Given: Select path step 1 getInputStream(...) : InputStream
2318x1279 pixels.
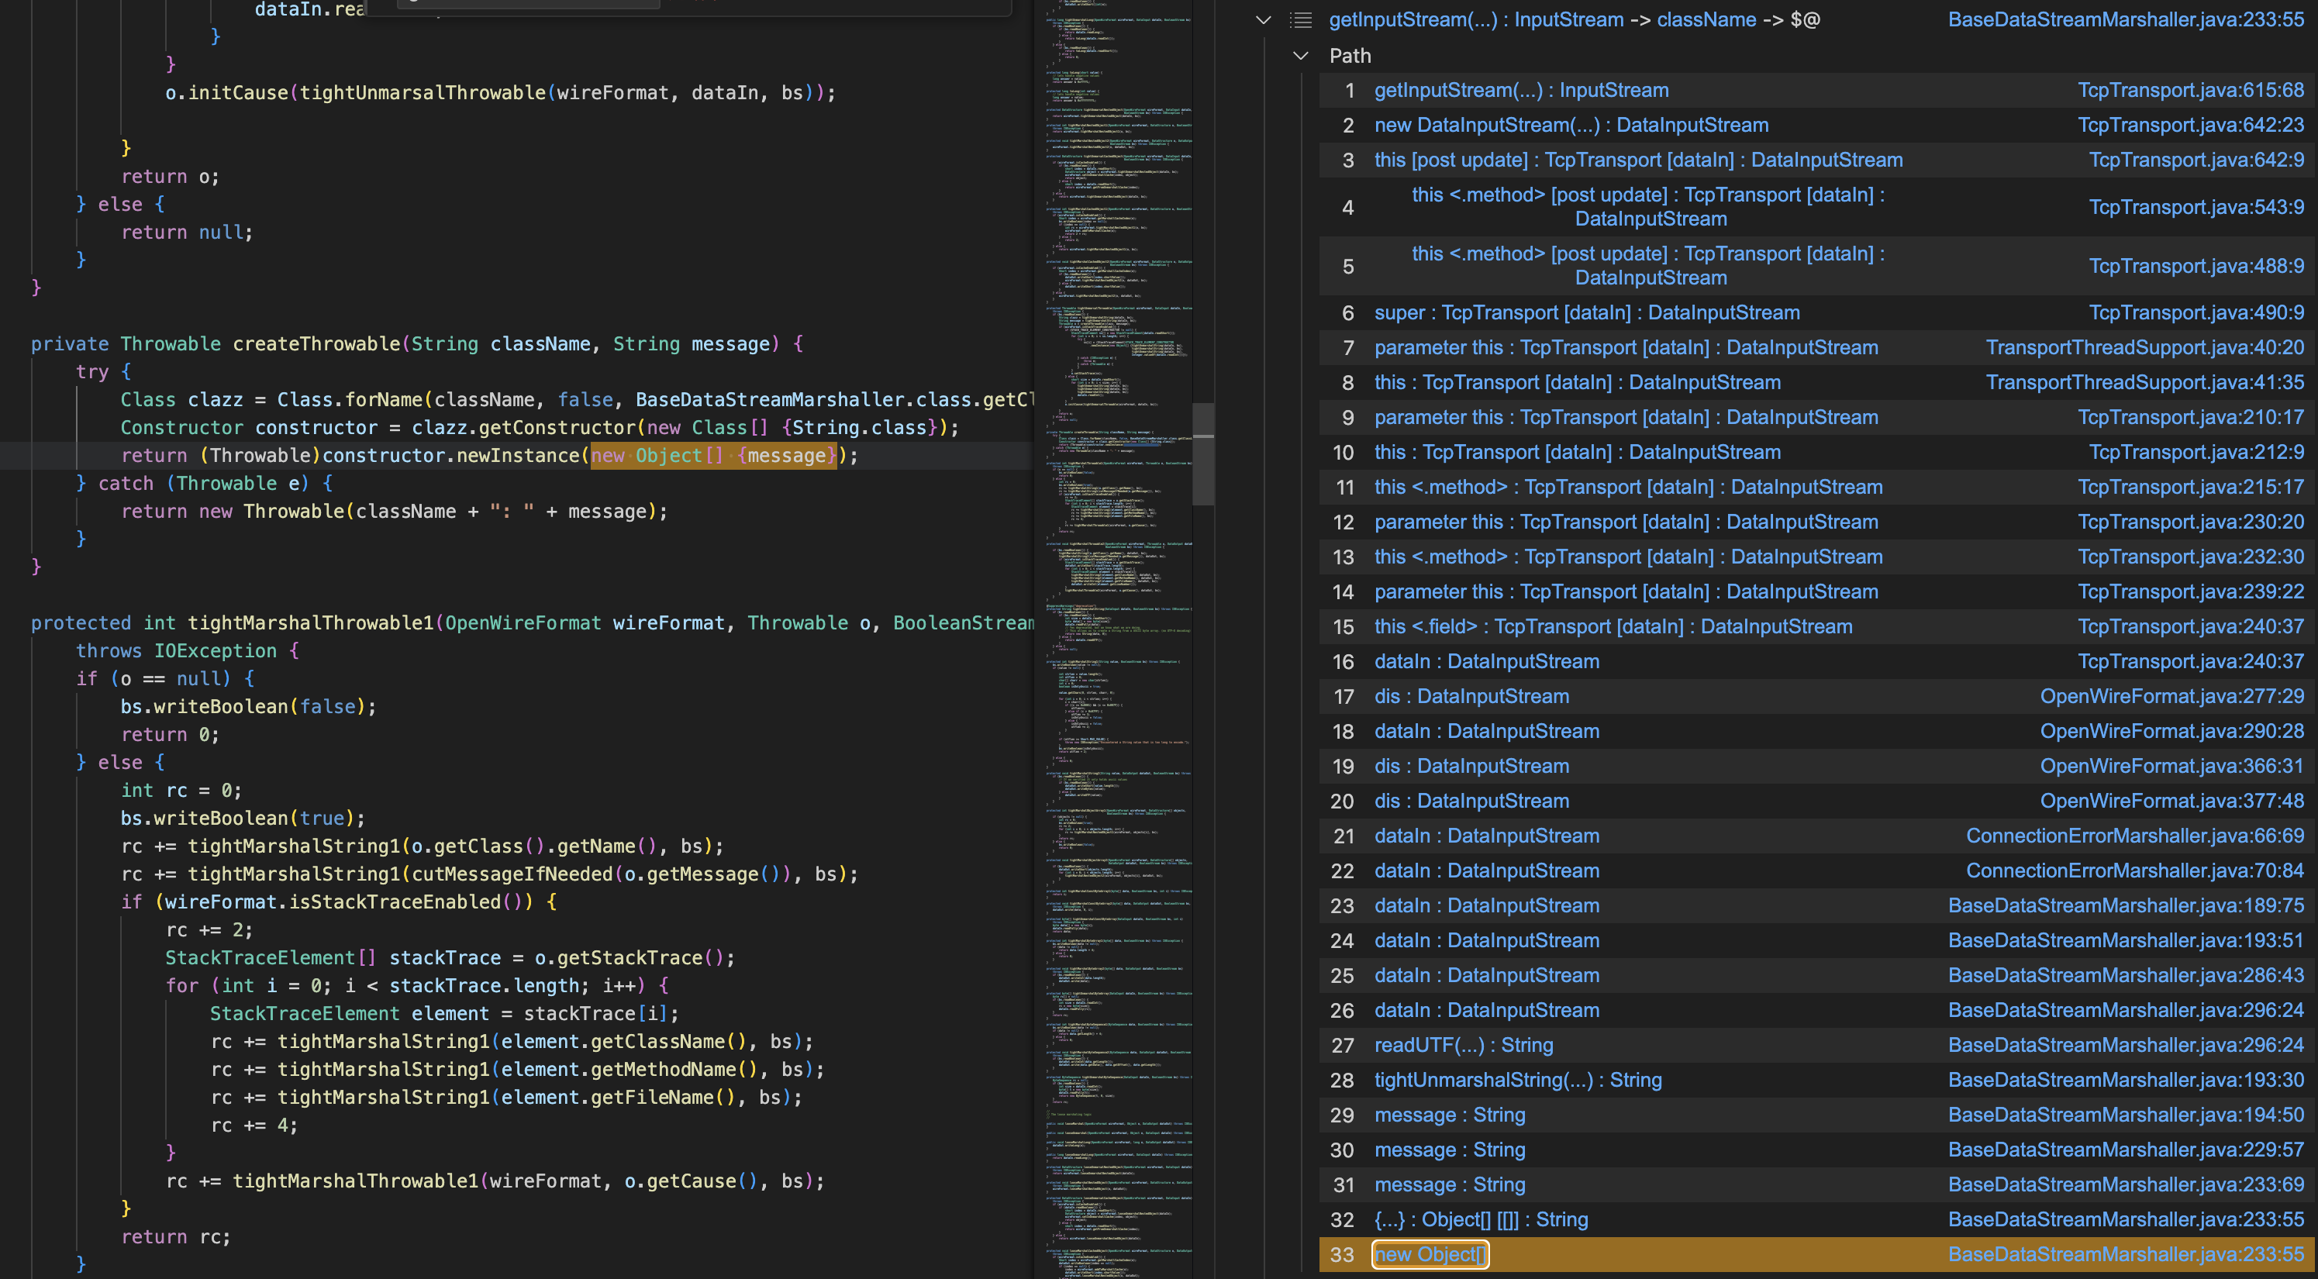Looking at the screenshot, I should (1521, 90).
